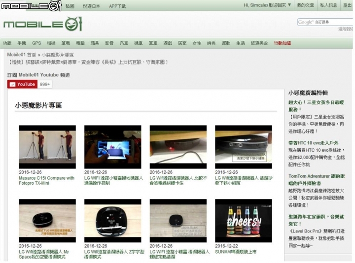355x263 pixels.
Task: Open APP下載 in the top bar
Action: tap(117, 6)
